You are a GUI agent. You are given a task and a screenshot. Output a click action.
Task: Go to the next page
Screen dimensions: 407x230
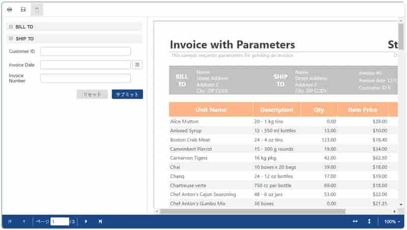(86, 221)
